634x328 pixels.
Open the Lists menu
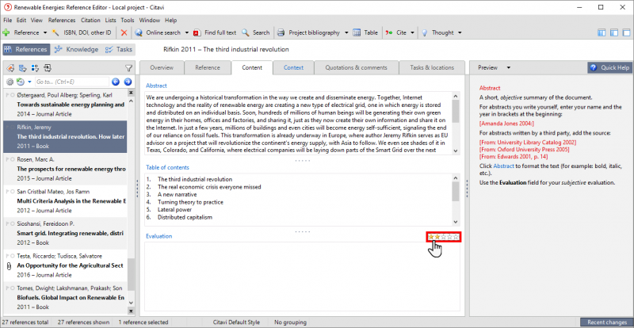click(x=110, y=21)
